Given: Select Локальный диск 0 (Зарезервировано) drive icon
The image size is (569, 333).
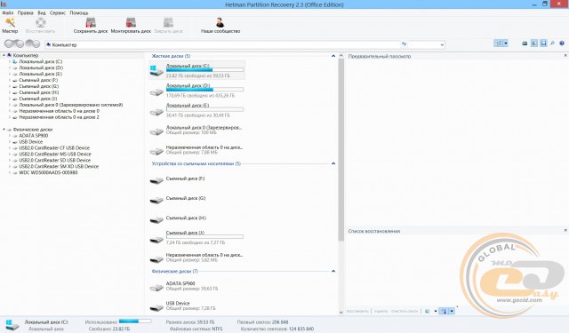Looking at the screenshot, I should tap(156, 131).
